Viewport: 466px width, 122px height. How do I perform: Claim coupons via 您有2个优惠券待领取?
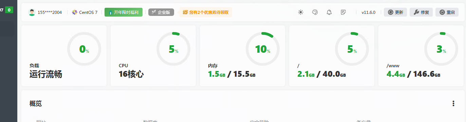[x=206, y=12]
